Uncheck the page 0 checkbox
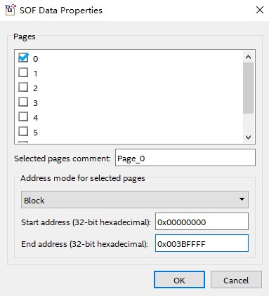The image size is (269, 296). tap(23, 58)
